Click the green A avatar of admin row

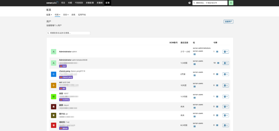pos(53,52)
